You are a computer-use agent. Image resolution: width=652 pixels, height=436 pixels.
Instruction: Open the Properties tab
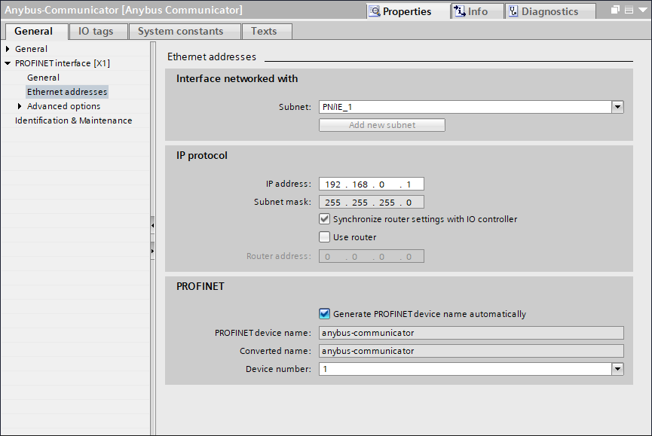(400, 11)
